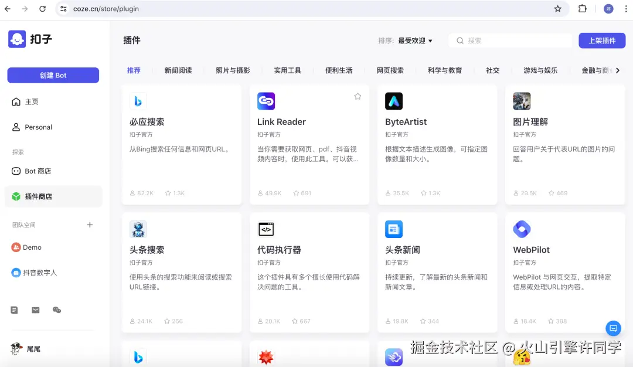Screen dimensions: 633x367
Task: Click the 上架插件 button
Action: pyautogui.click(x=602, y=40)
